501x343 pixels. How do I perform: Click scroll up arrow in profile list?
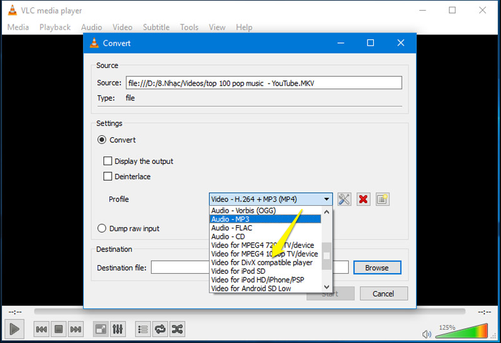326,212
